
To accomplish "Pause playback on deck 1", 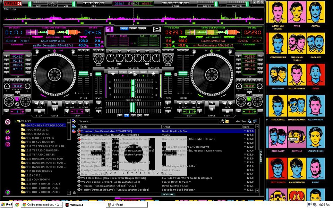I will point(54,108).
